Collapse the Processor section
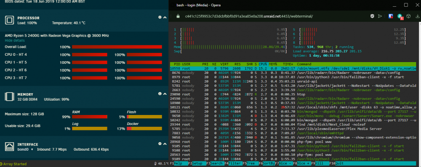The image size is (421, 167). pyautogui.click(x=165, y=17)
